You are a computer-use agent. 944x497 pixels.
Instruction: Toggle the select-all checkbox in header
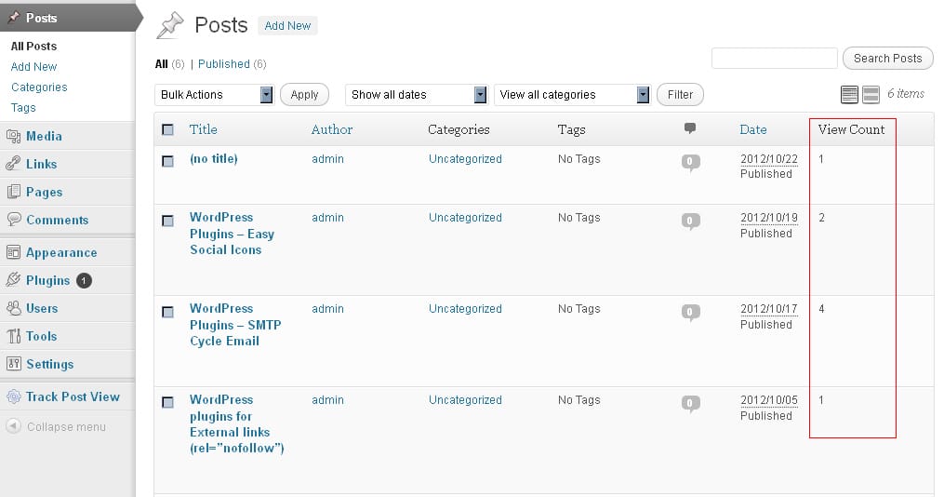pyautogui.click(x=168, y=129)
